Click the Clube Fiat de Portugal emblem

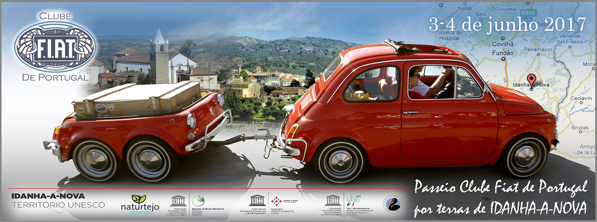[x=55, y=47]
